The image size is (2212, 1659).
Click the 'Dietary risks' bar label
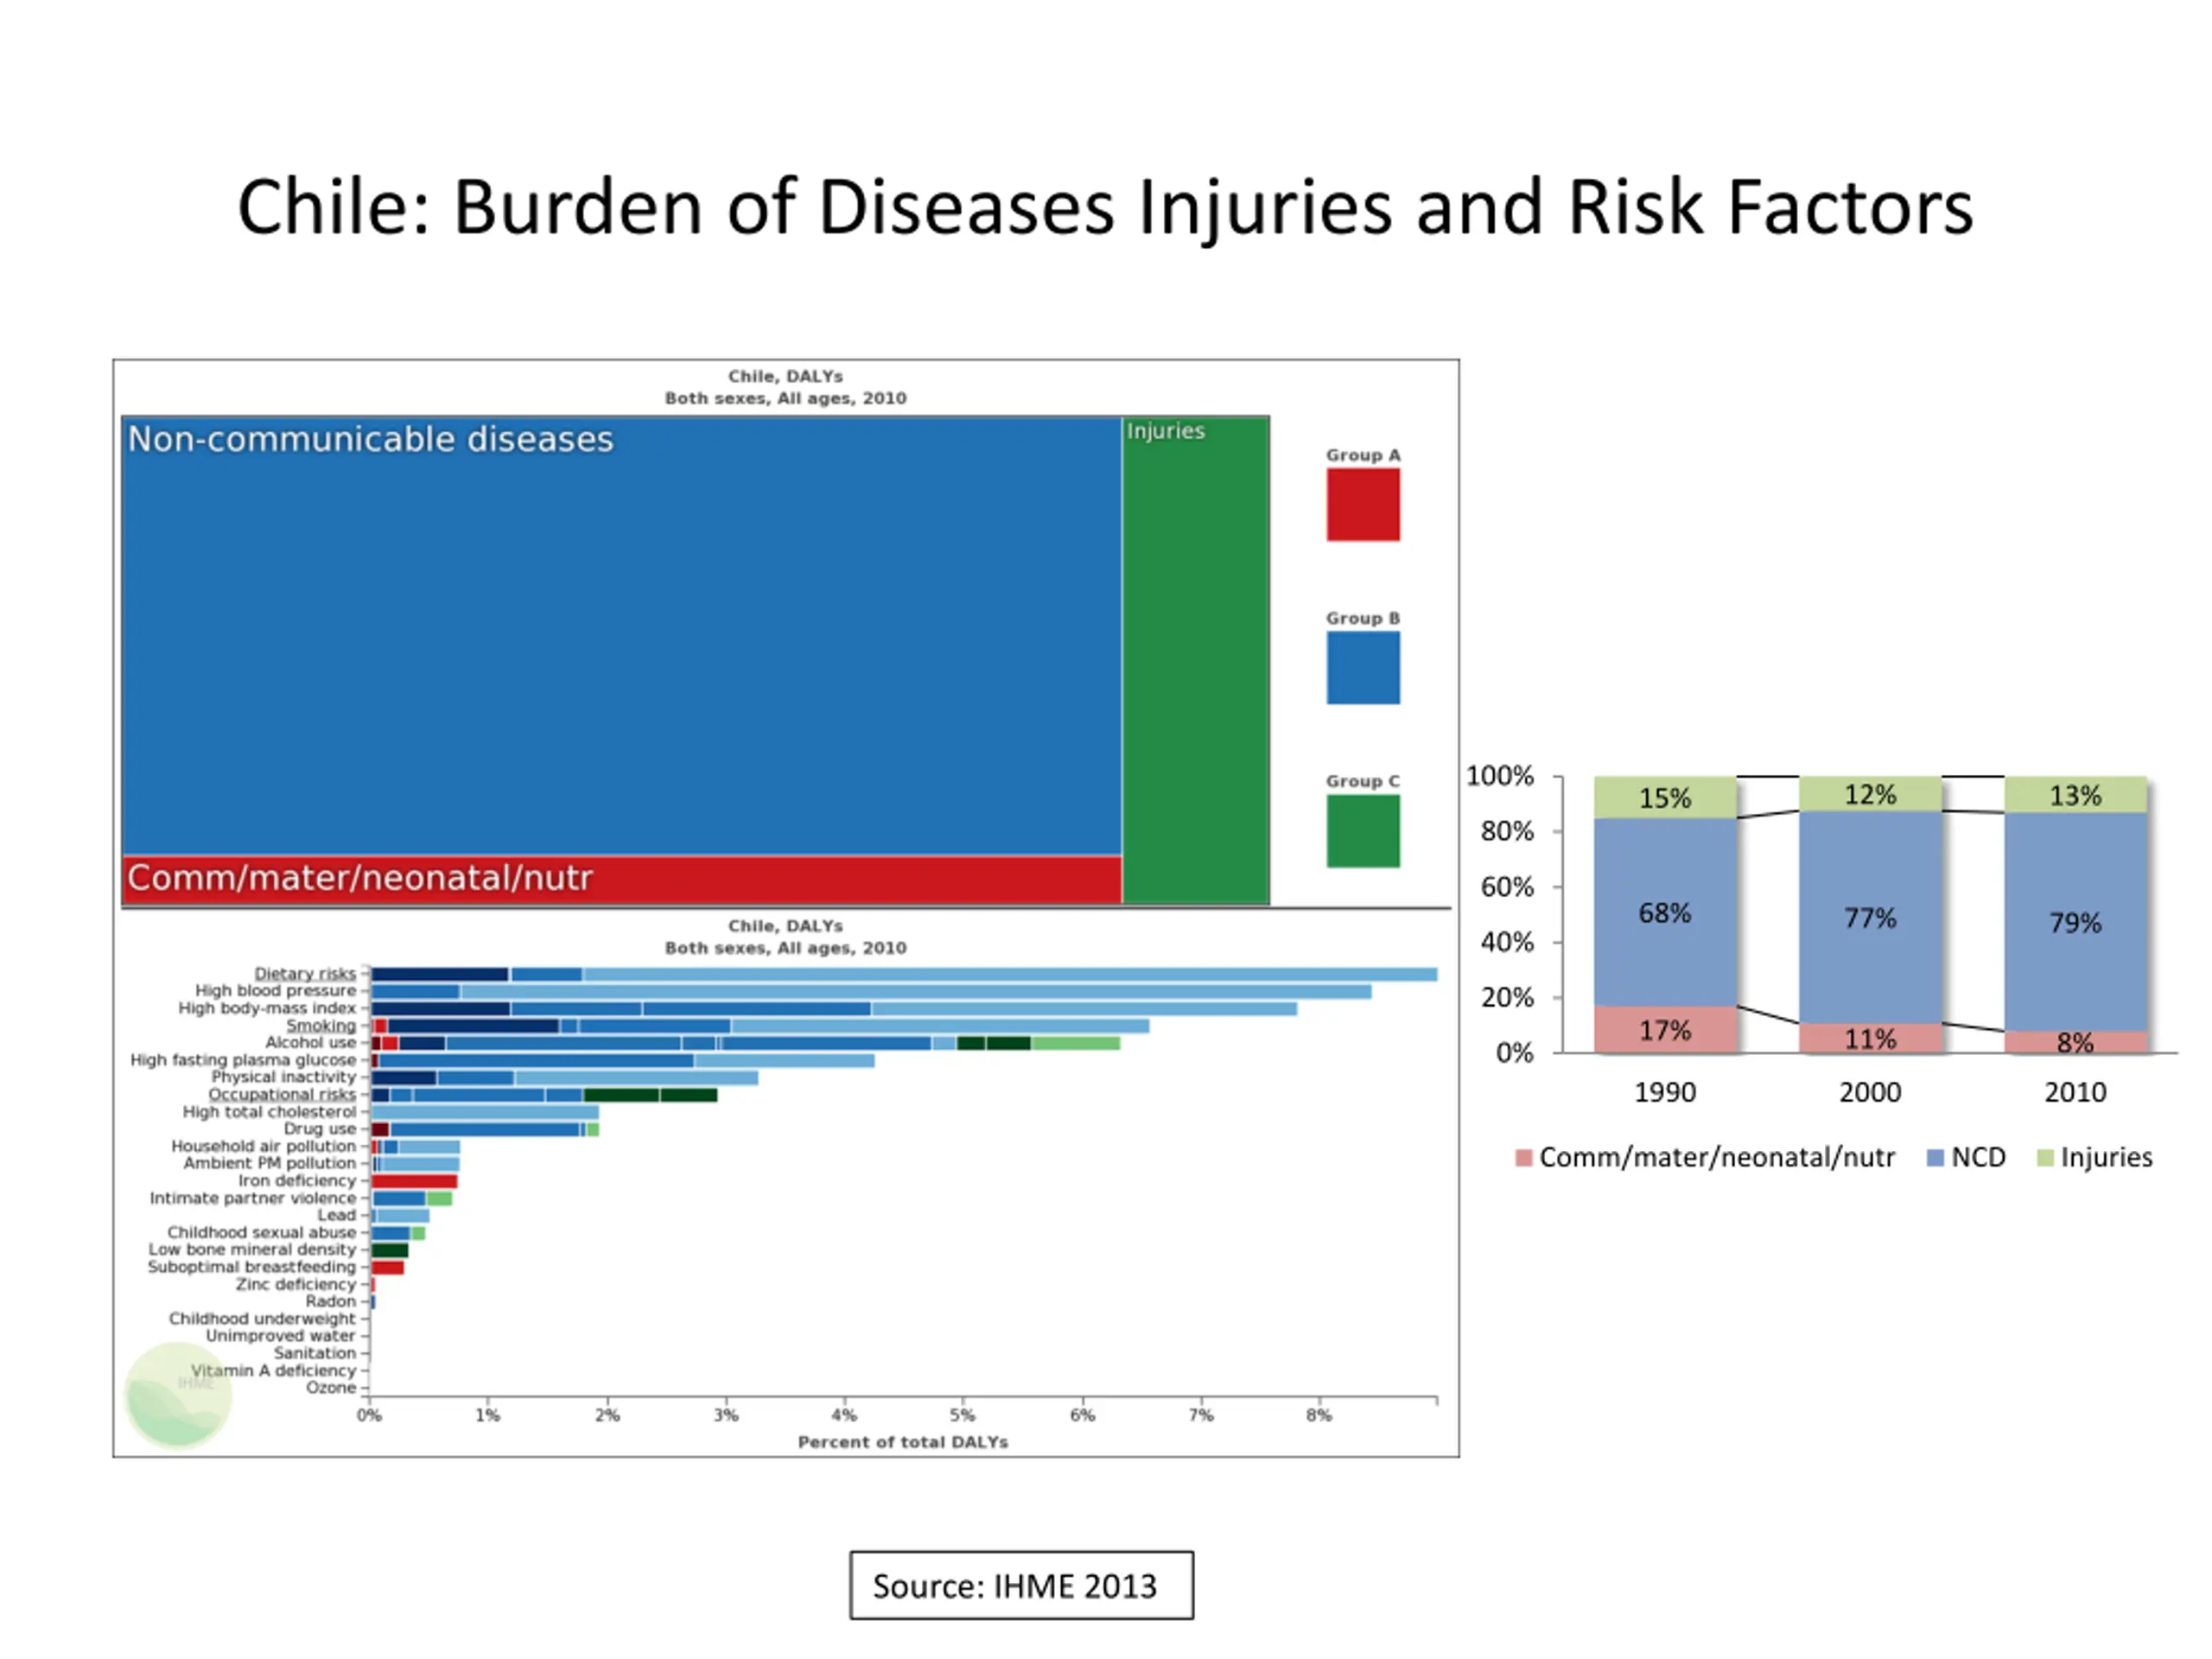(304, 973)
